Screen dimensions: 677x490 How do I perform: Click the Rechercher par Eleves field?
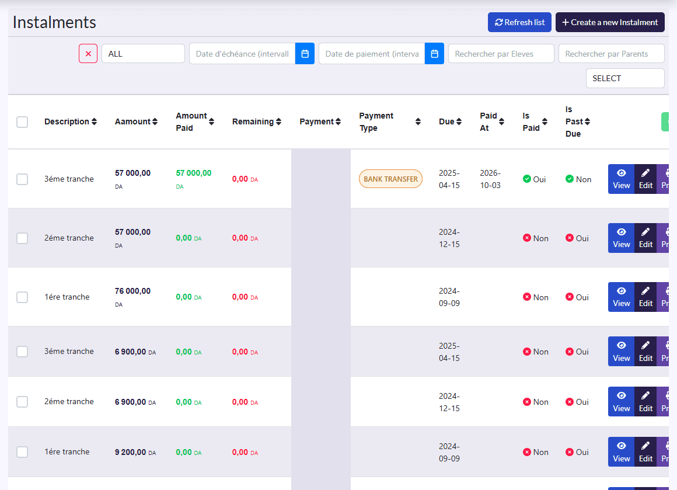(x=501, y=54)
